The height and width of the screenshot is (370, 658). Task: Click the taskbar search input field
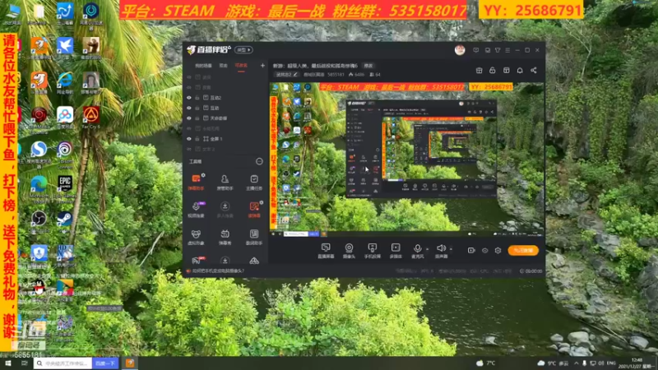(x=63, y=363)
